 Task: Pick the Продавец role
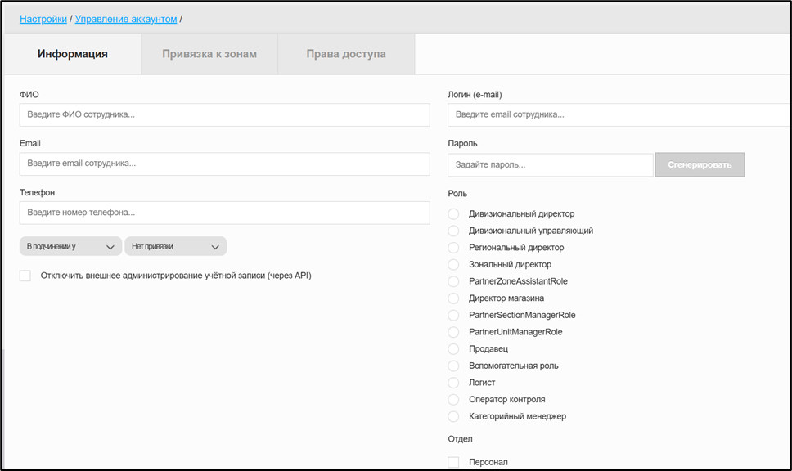pos(454,349)
